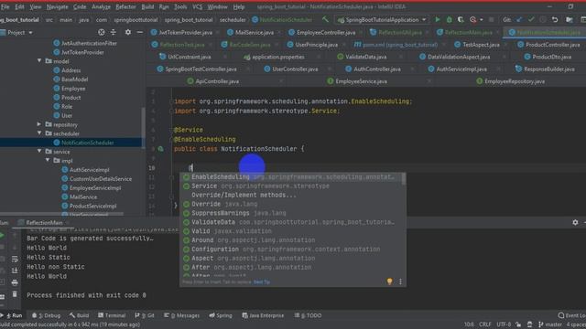Select the EnableScheduling completion suggestion
This screenshot has width=586, height=329.
click(293, 176)
